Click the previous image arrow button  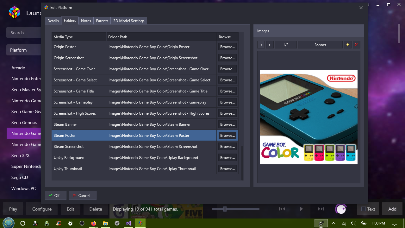261,45
